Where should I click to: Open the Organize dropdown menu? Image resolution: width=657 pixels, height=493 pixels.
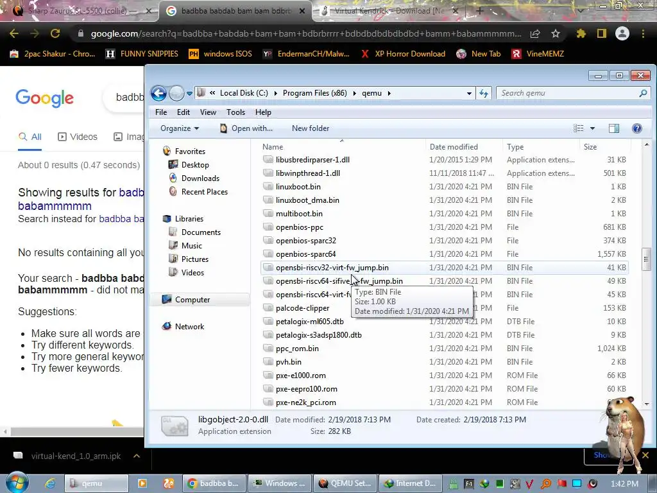[180, 128]
